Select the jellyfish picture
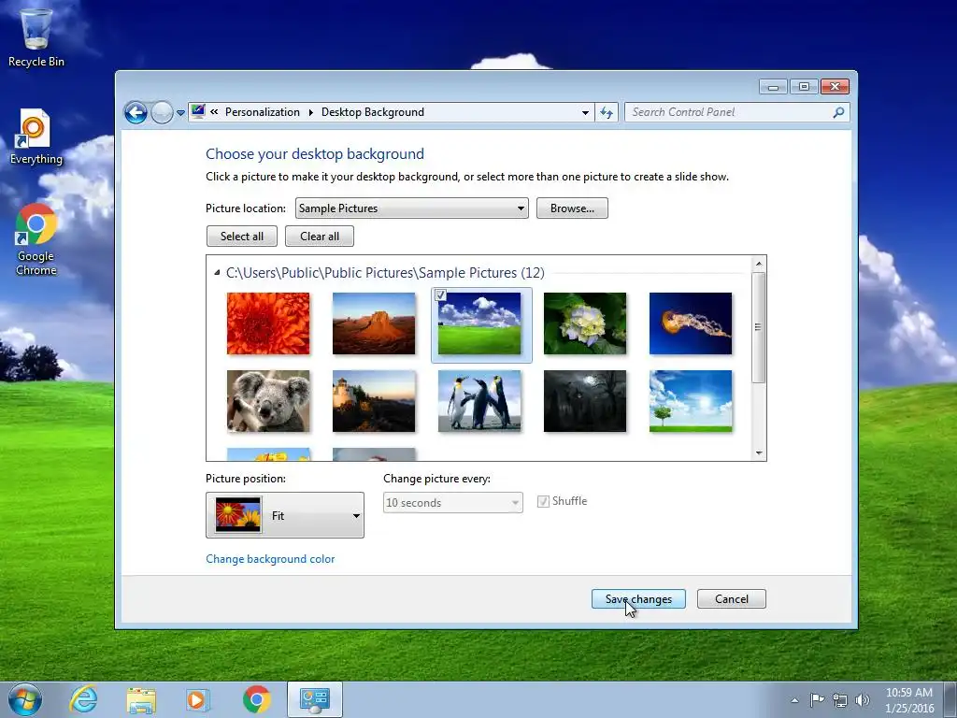Image resolution: width=957 pixels, height=718 pixels. tap(691, 323)
